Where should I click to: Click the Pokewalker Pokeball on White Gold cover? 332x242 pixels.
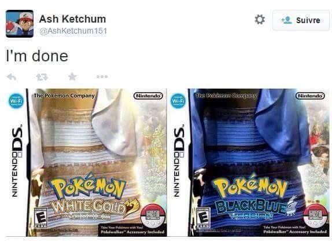click(153, 216)
